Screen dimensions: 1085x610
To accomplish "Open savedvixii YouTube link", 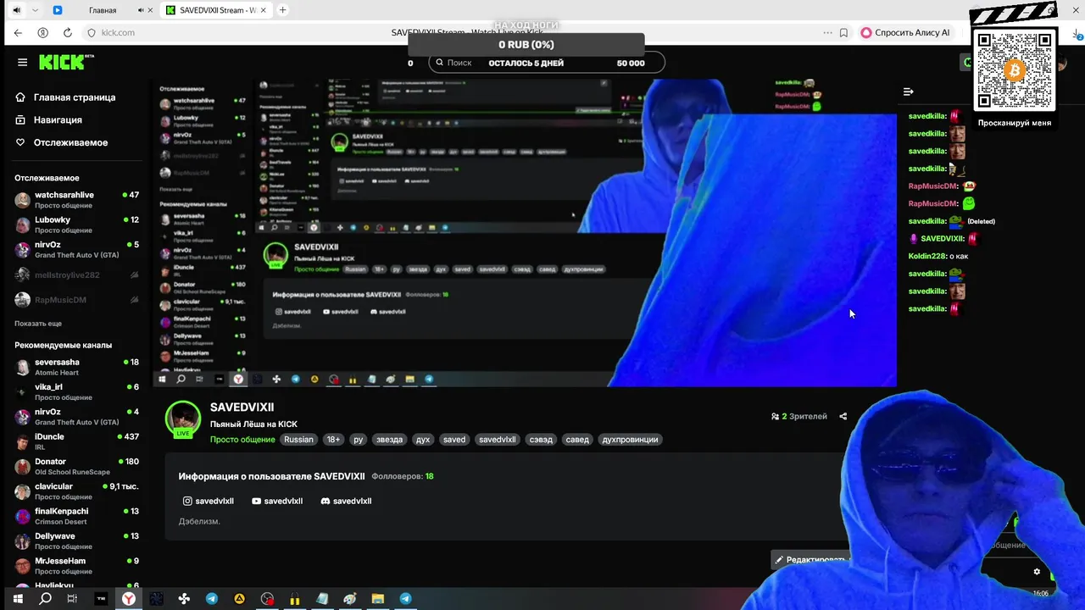I will pyautogui.click(x=277, y=501).
